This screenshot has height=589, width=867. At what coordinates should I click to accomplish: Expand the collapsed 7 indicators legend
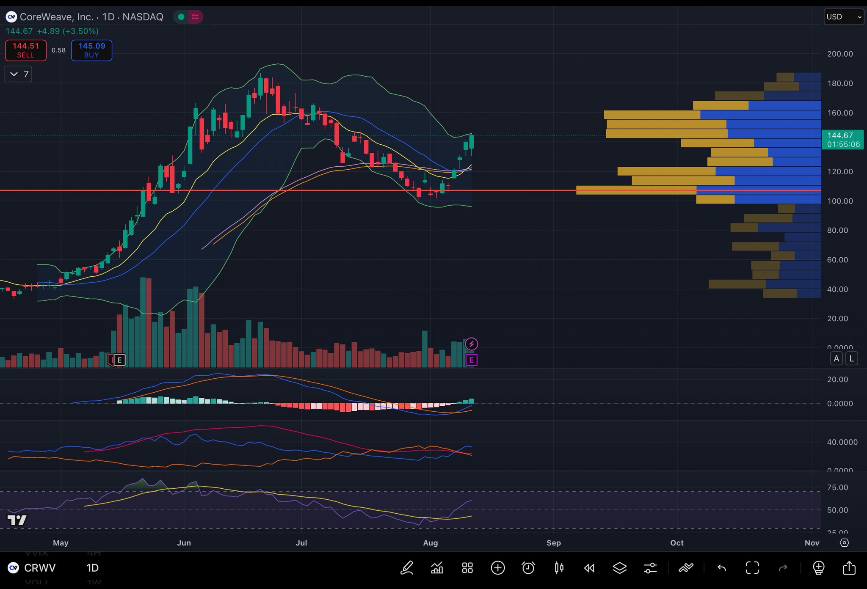[x=18, y=74]
